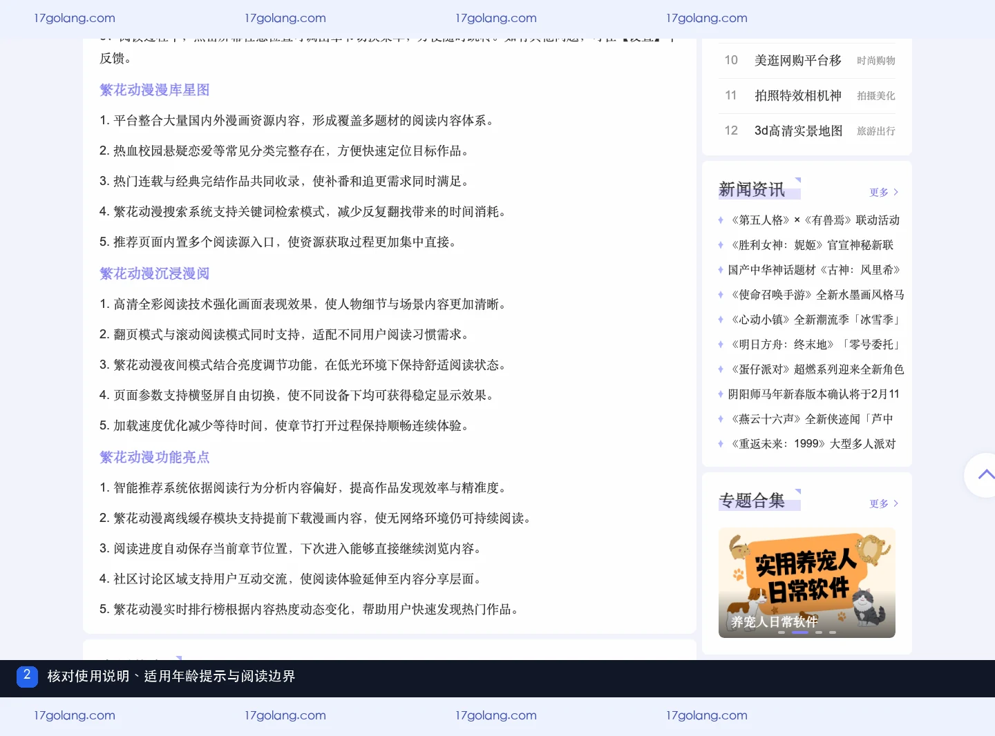Open ranked app 3d高清实景地图
The image size is (995, 736).
coord(798,131)
